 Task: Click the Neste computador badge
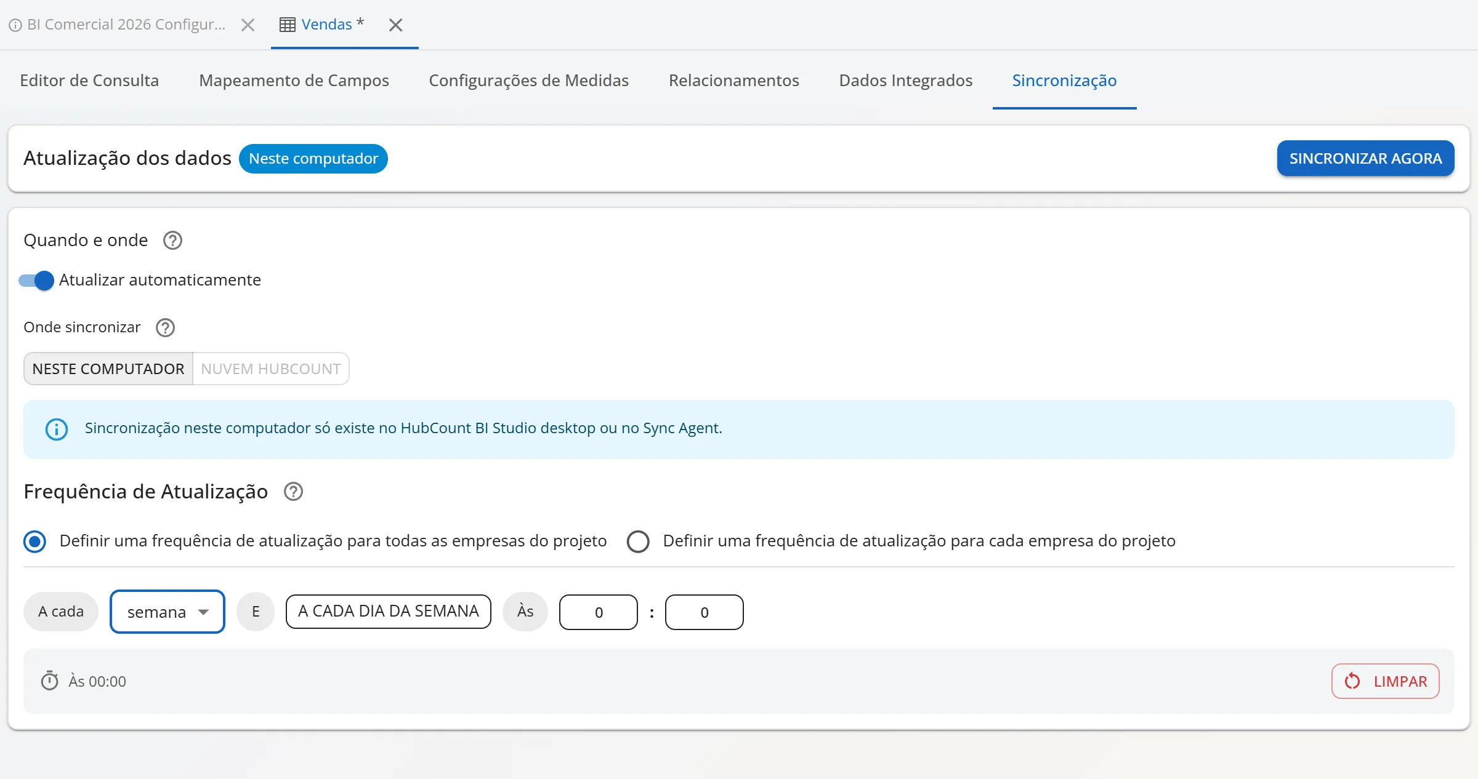click(313, 159)
